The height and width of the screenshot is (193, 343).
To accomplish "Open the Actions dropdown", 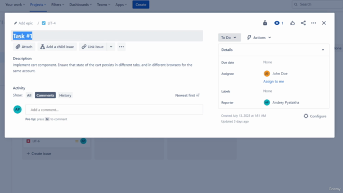I will coord(259,38).
